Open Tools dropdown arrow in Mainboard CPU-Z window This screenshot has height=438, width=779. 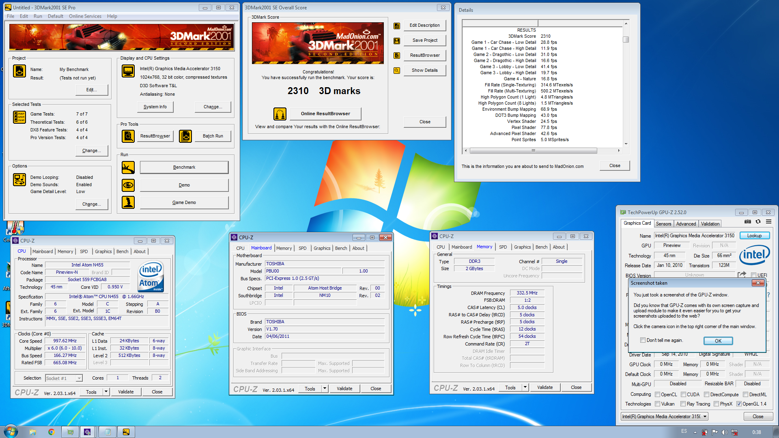[x=325, y=389]
